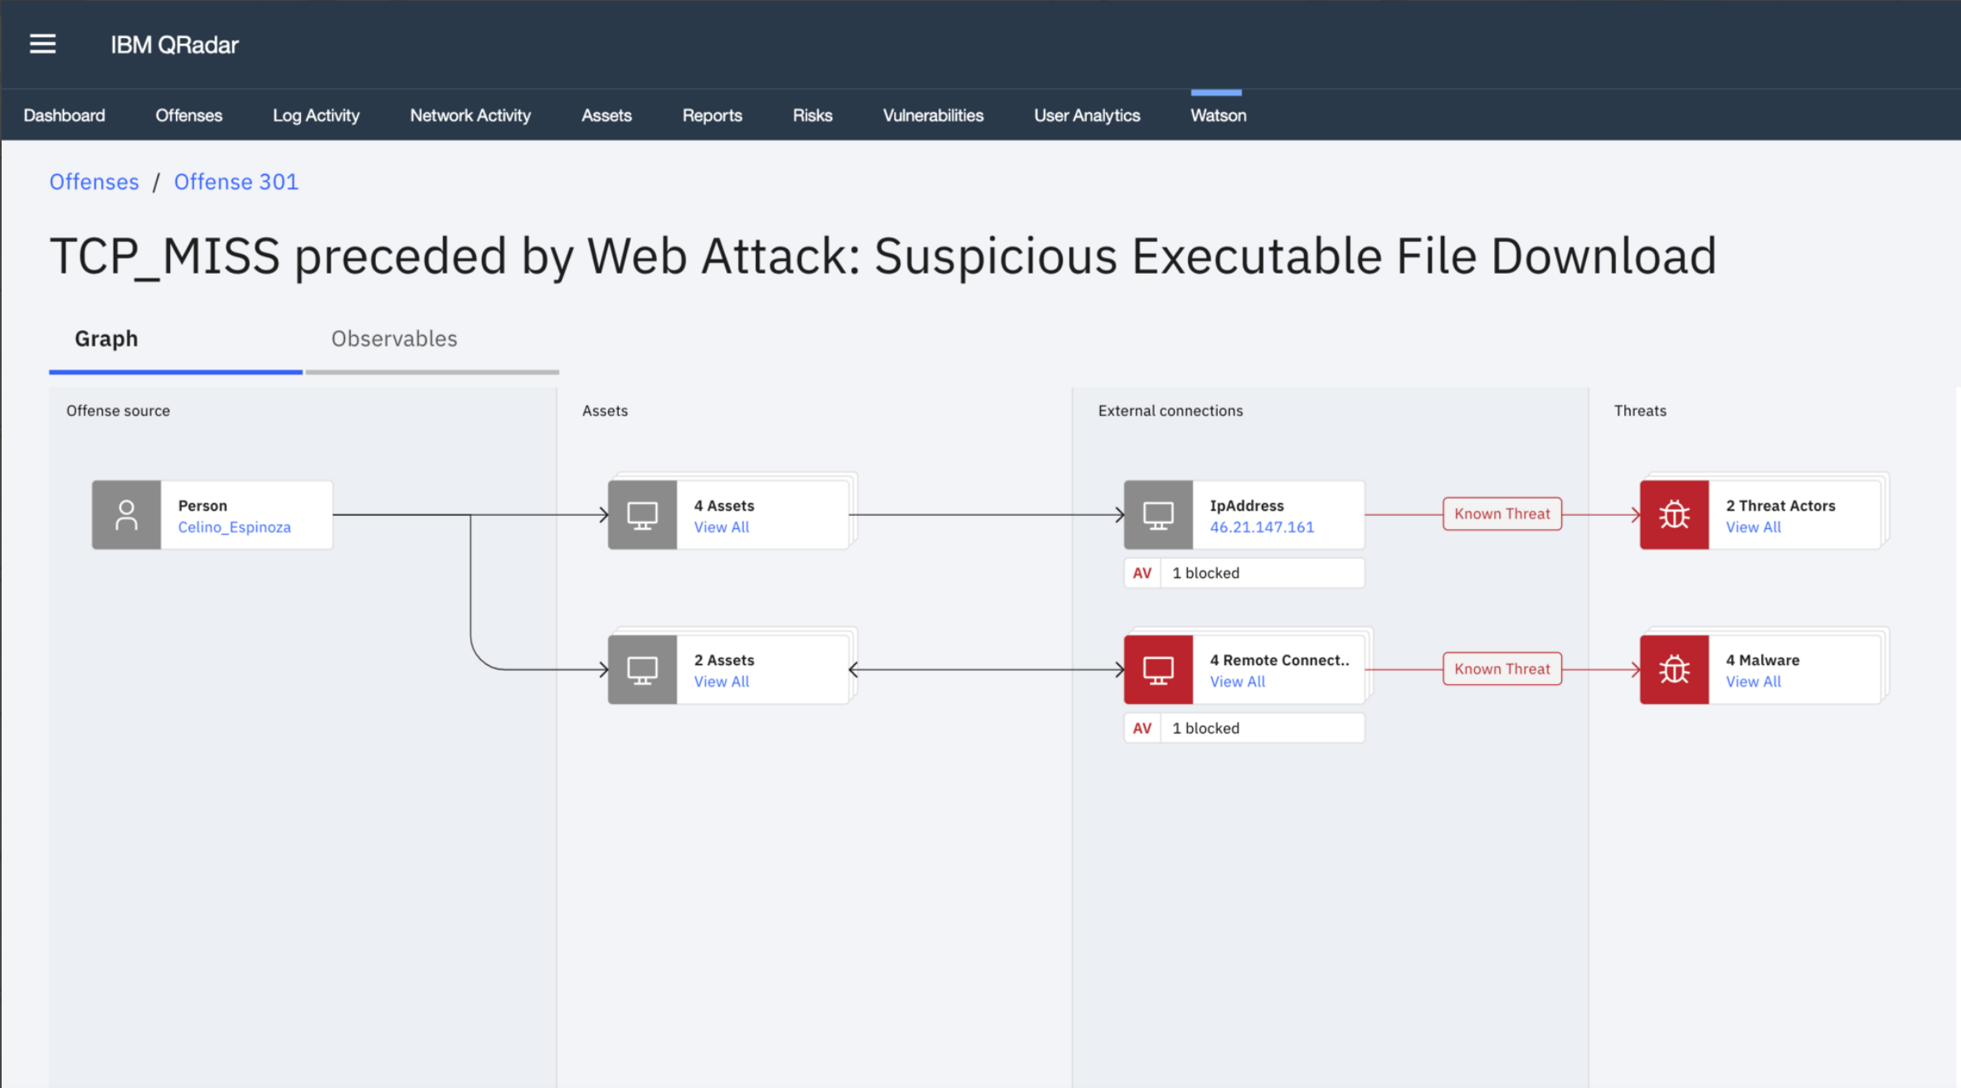Click the Offenses breadcrumb link

point(94,182)
